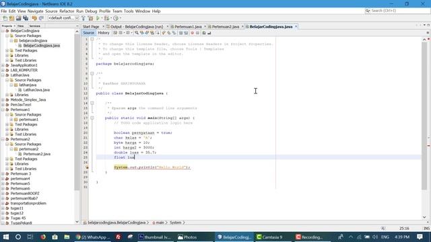
Task: Collapse the Pertemuan2 project node
Action: [x=3, y=139]
